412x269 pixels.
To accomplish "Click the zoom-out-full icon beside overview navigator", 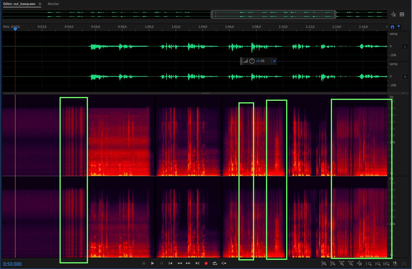I will coord(393,14).
